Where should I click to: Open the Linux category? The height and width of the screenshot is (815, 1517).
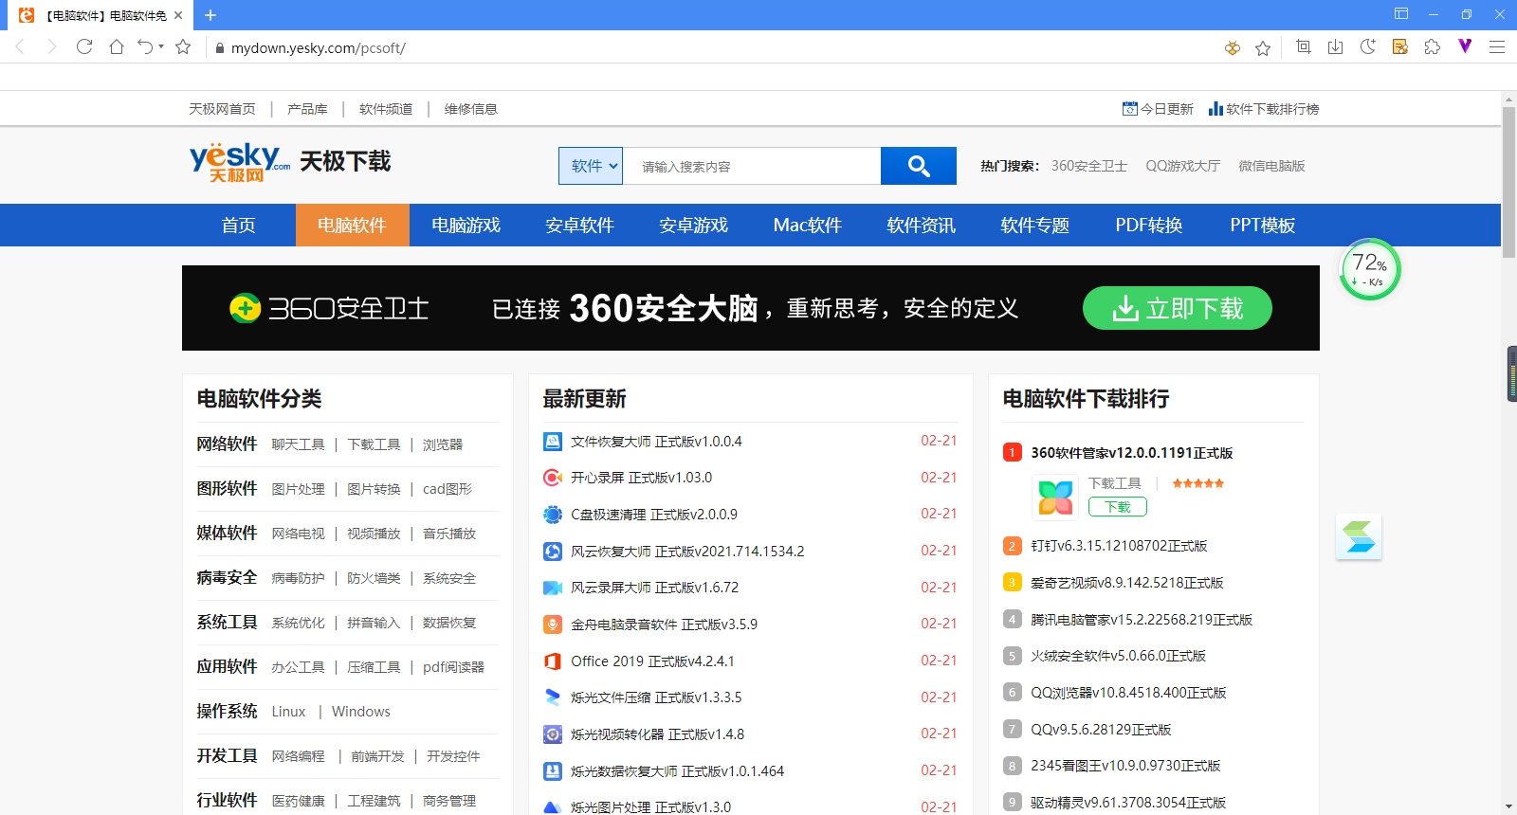[x=288, y=712]
